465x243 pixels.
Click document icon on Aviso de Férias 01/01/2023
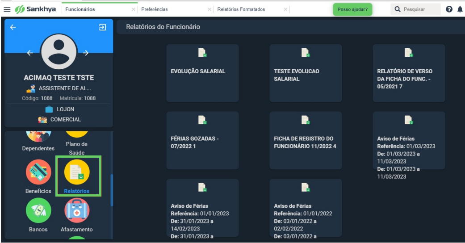tap(202, 187)
